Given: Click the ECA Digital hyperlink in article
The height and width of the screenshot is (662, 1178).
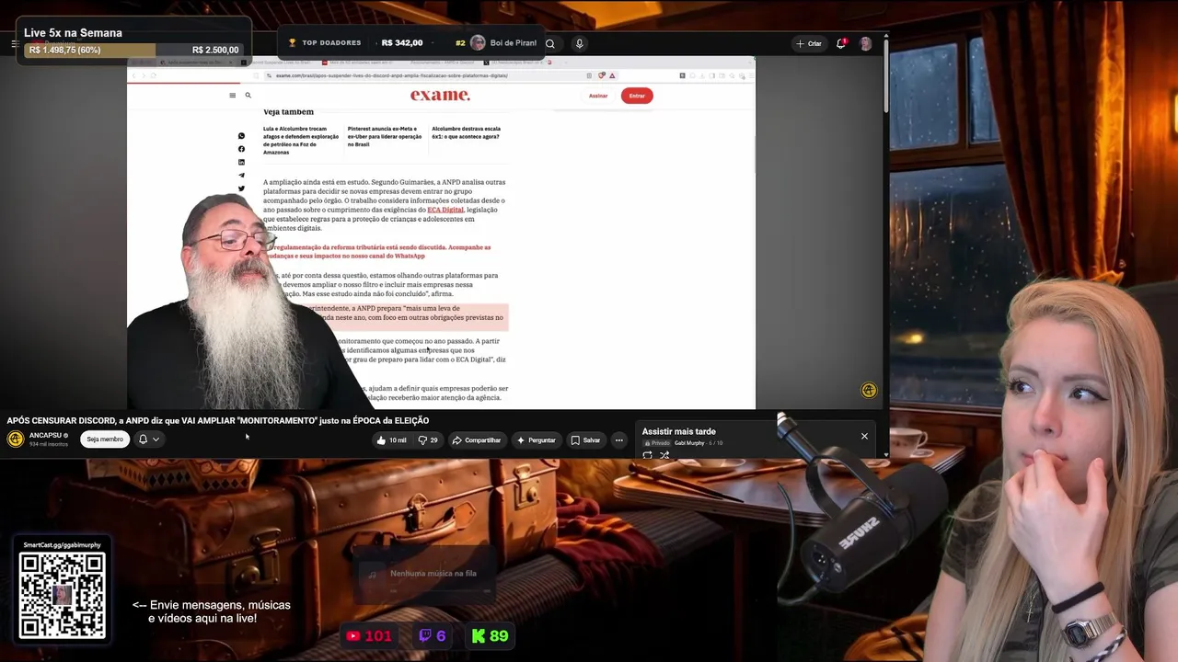Looking at the screenshot, I should click(445, 210).
